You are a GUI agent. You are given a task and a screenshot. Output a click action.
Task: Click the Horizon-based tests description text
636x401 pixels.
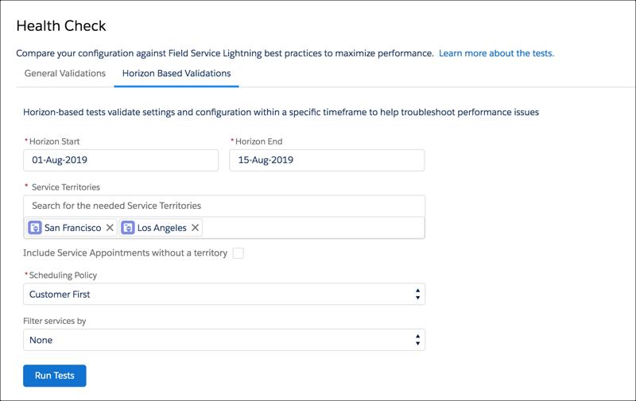point(281,112)
